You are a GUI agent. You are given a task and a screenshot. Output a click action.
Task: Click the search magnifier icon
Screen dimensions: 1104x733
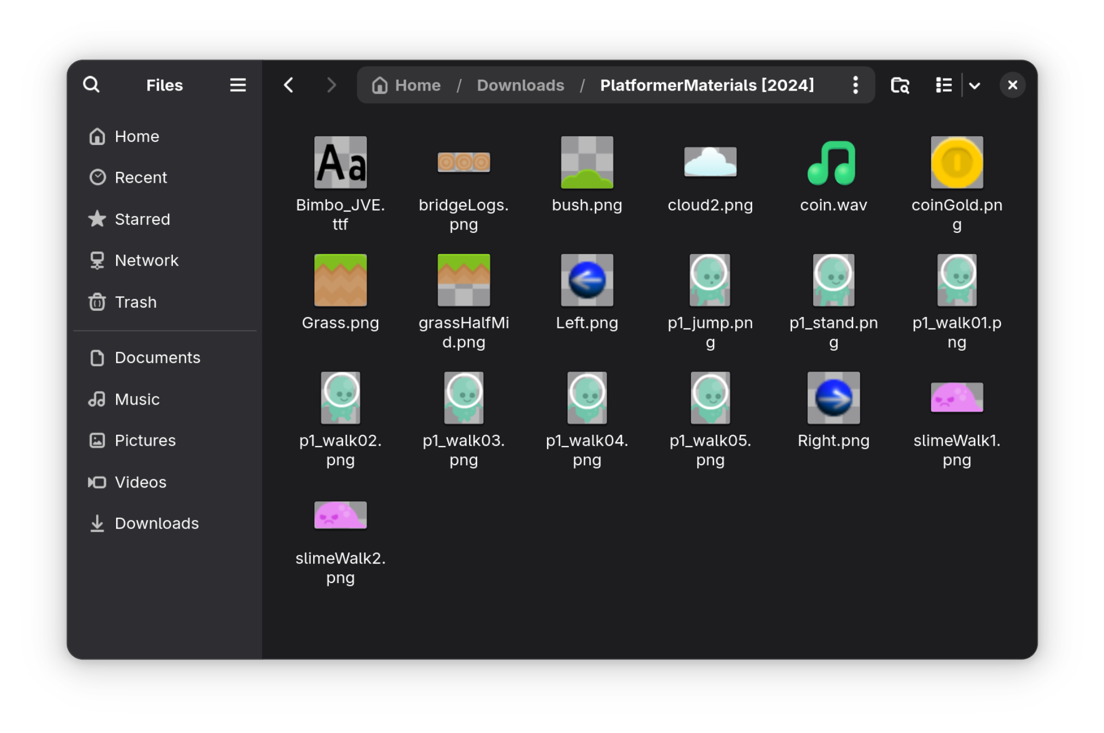tap(91, 85)
